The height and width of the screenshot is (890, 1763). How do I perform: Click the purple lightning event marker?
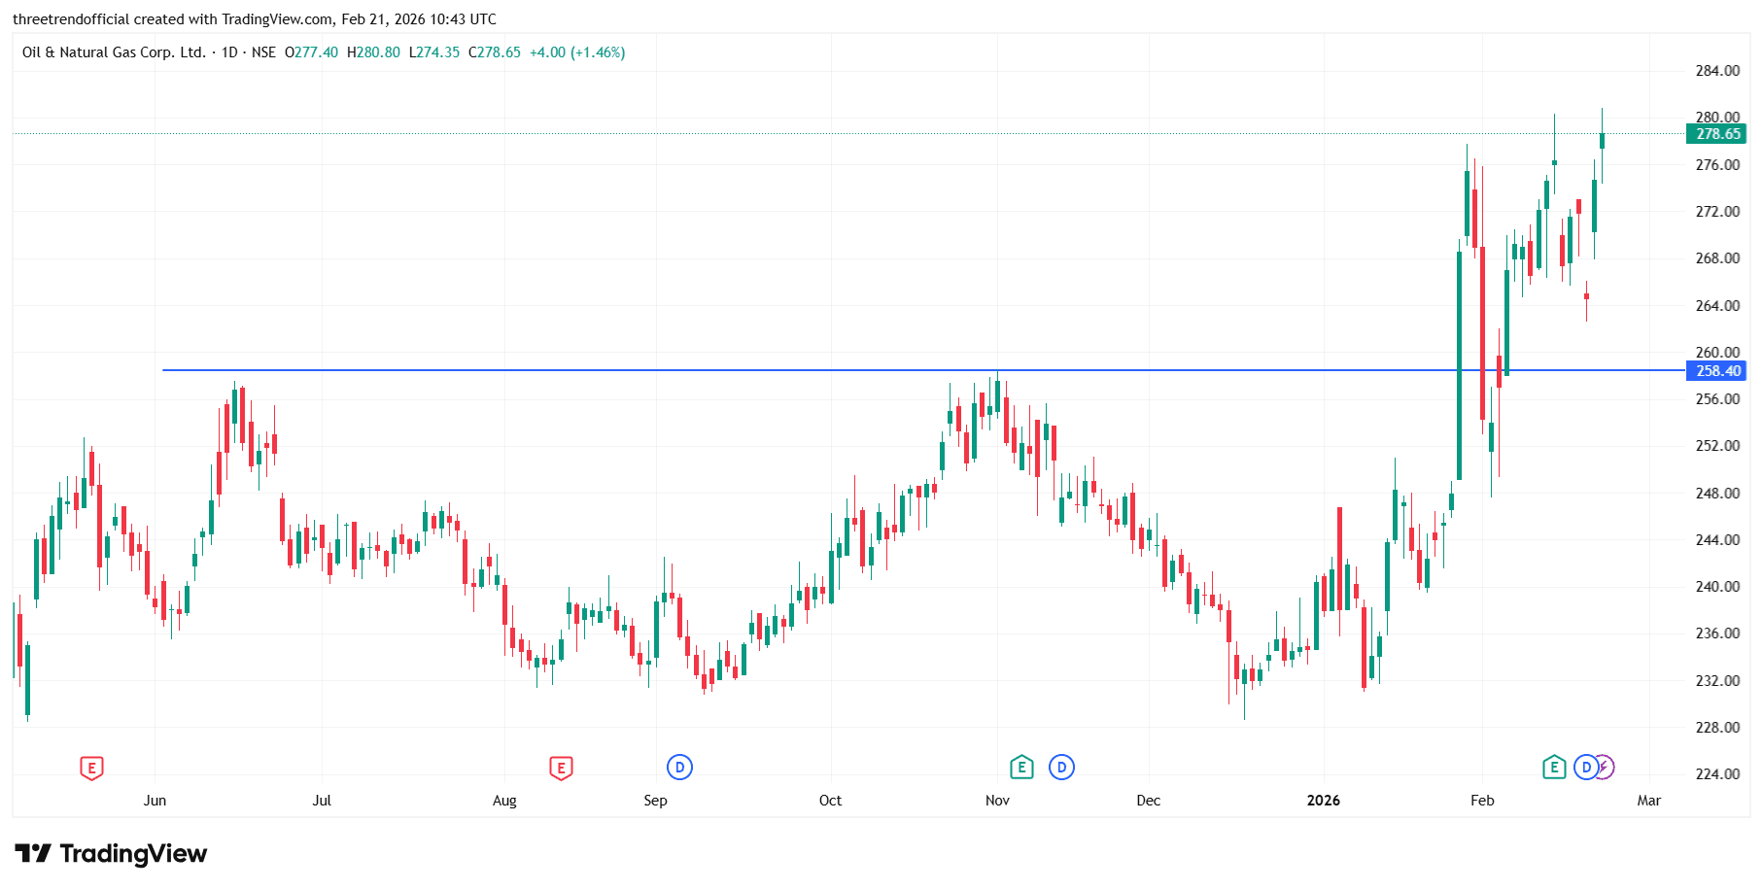point(1606,768)
